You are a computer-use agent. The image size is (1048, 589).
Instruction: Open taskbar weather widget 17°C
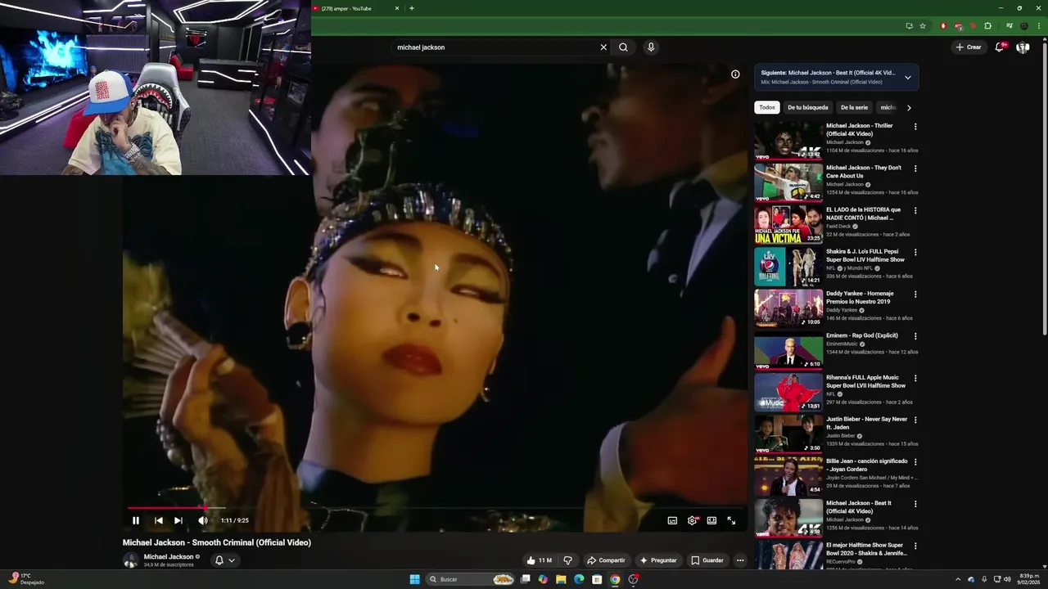tap(25, 579)
